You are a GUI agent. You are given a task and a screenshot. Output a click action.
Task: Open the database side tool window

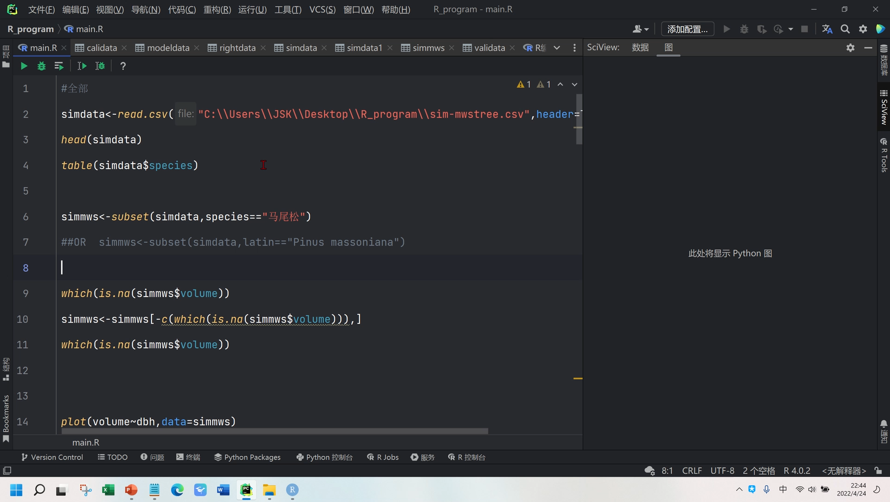883,60
